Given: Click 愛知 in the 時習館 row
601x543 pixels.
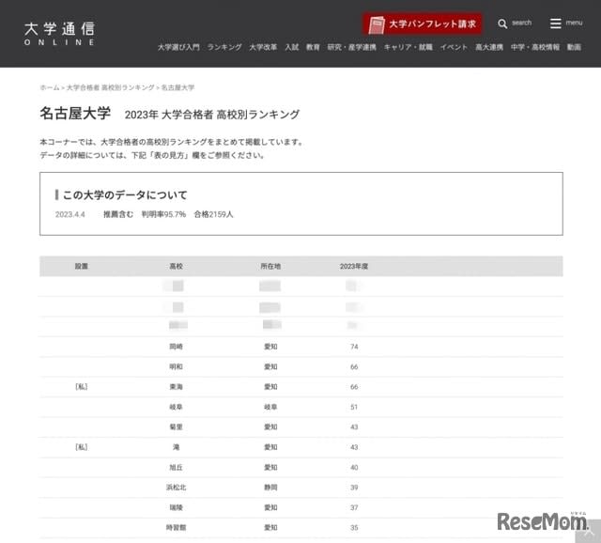Looking at the screenshot, I should [270, 528].
